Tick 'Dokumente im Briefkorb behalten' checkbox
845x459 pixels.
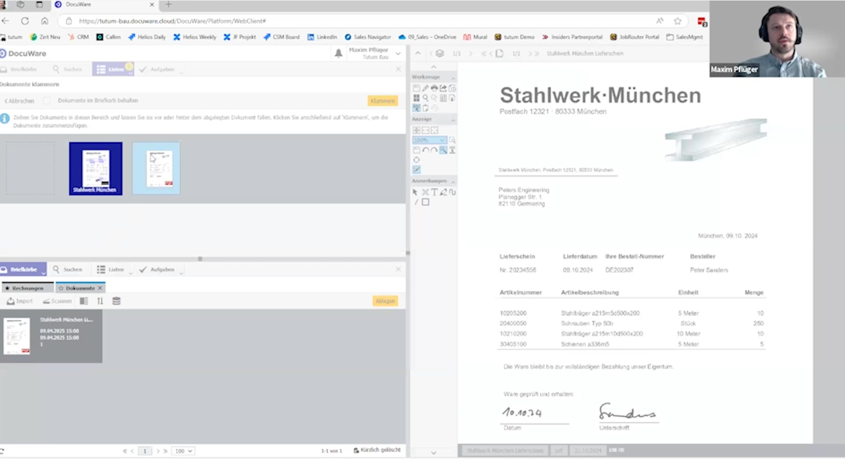point(47,101)
